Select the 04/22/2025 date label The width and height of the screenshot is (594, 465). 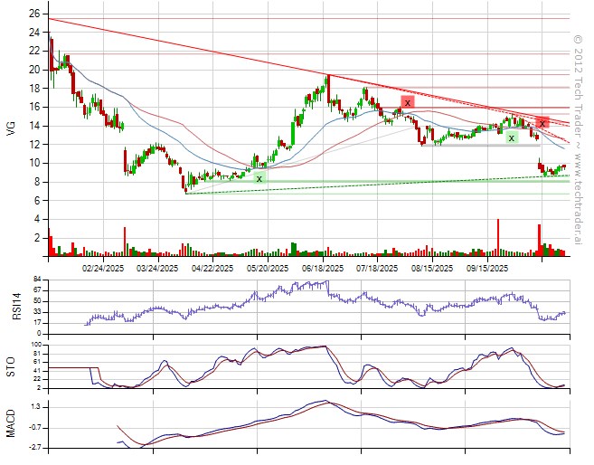tap(211, 268)
